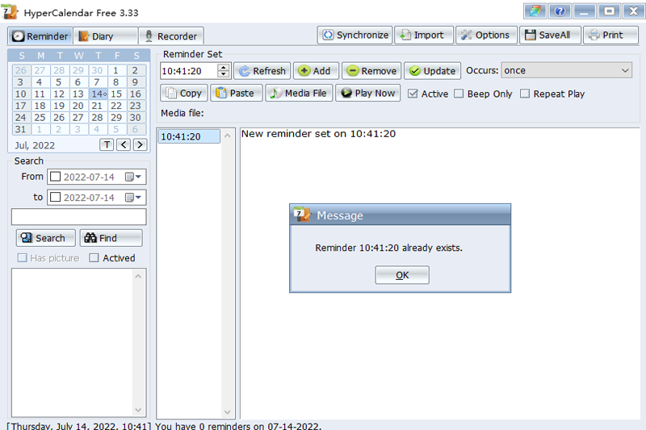Viewport: 646px width, 430px height.
Task: Click the Find binoculars button
Action: click(111, 238)
